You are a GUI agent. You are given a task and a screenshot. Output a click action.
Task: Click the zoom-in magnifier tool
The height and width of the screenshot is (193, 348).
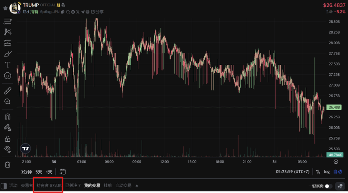click(7, 102)
